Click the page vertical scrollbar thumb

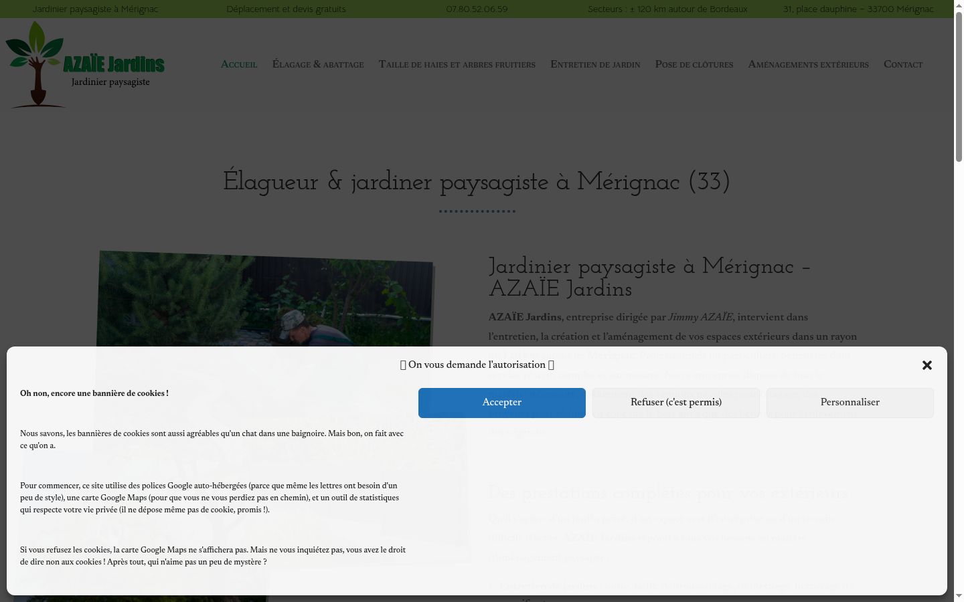click(959, 87)
